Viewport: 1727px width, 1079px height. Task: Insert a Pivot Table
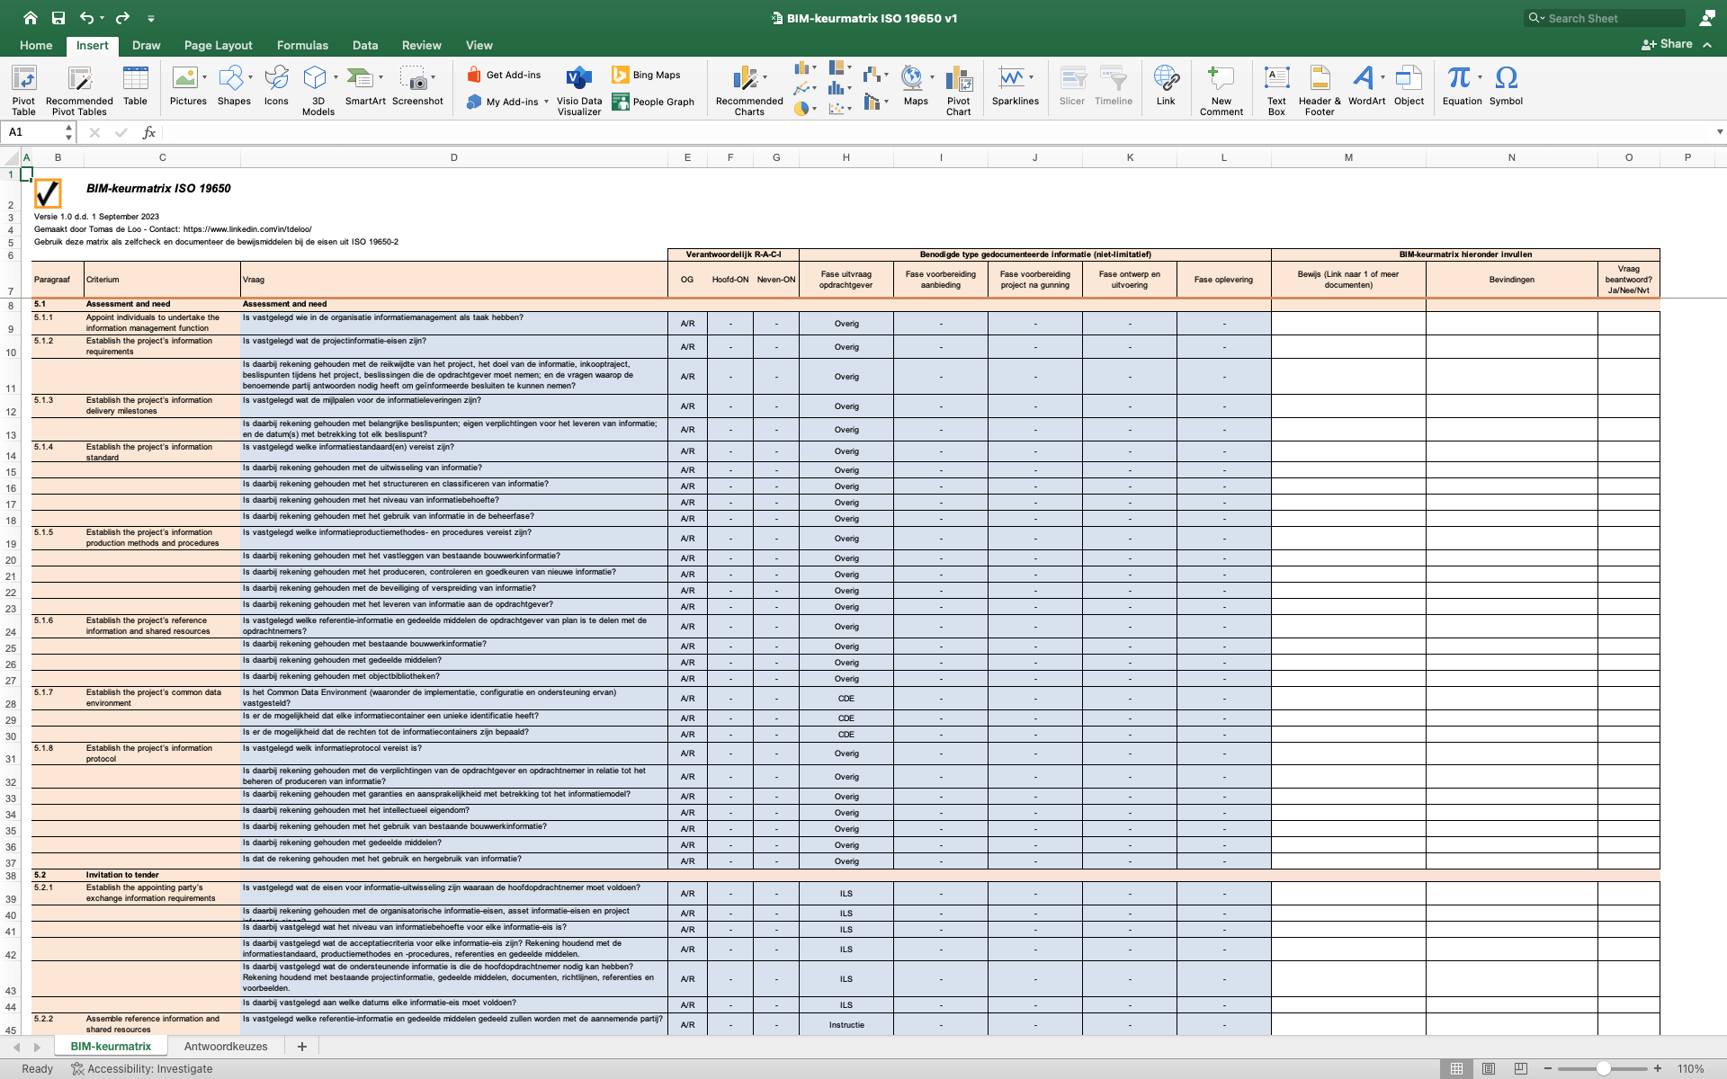pyautogui.click(x=24, y=90)
